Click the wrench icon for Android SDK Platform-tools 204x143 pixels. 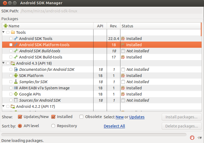click(x=16, y=45)
